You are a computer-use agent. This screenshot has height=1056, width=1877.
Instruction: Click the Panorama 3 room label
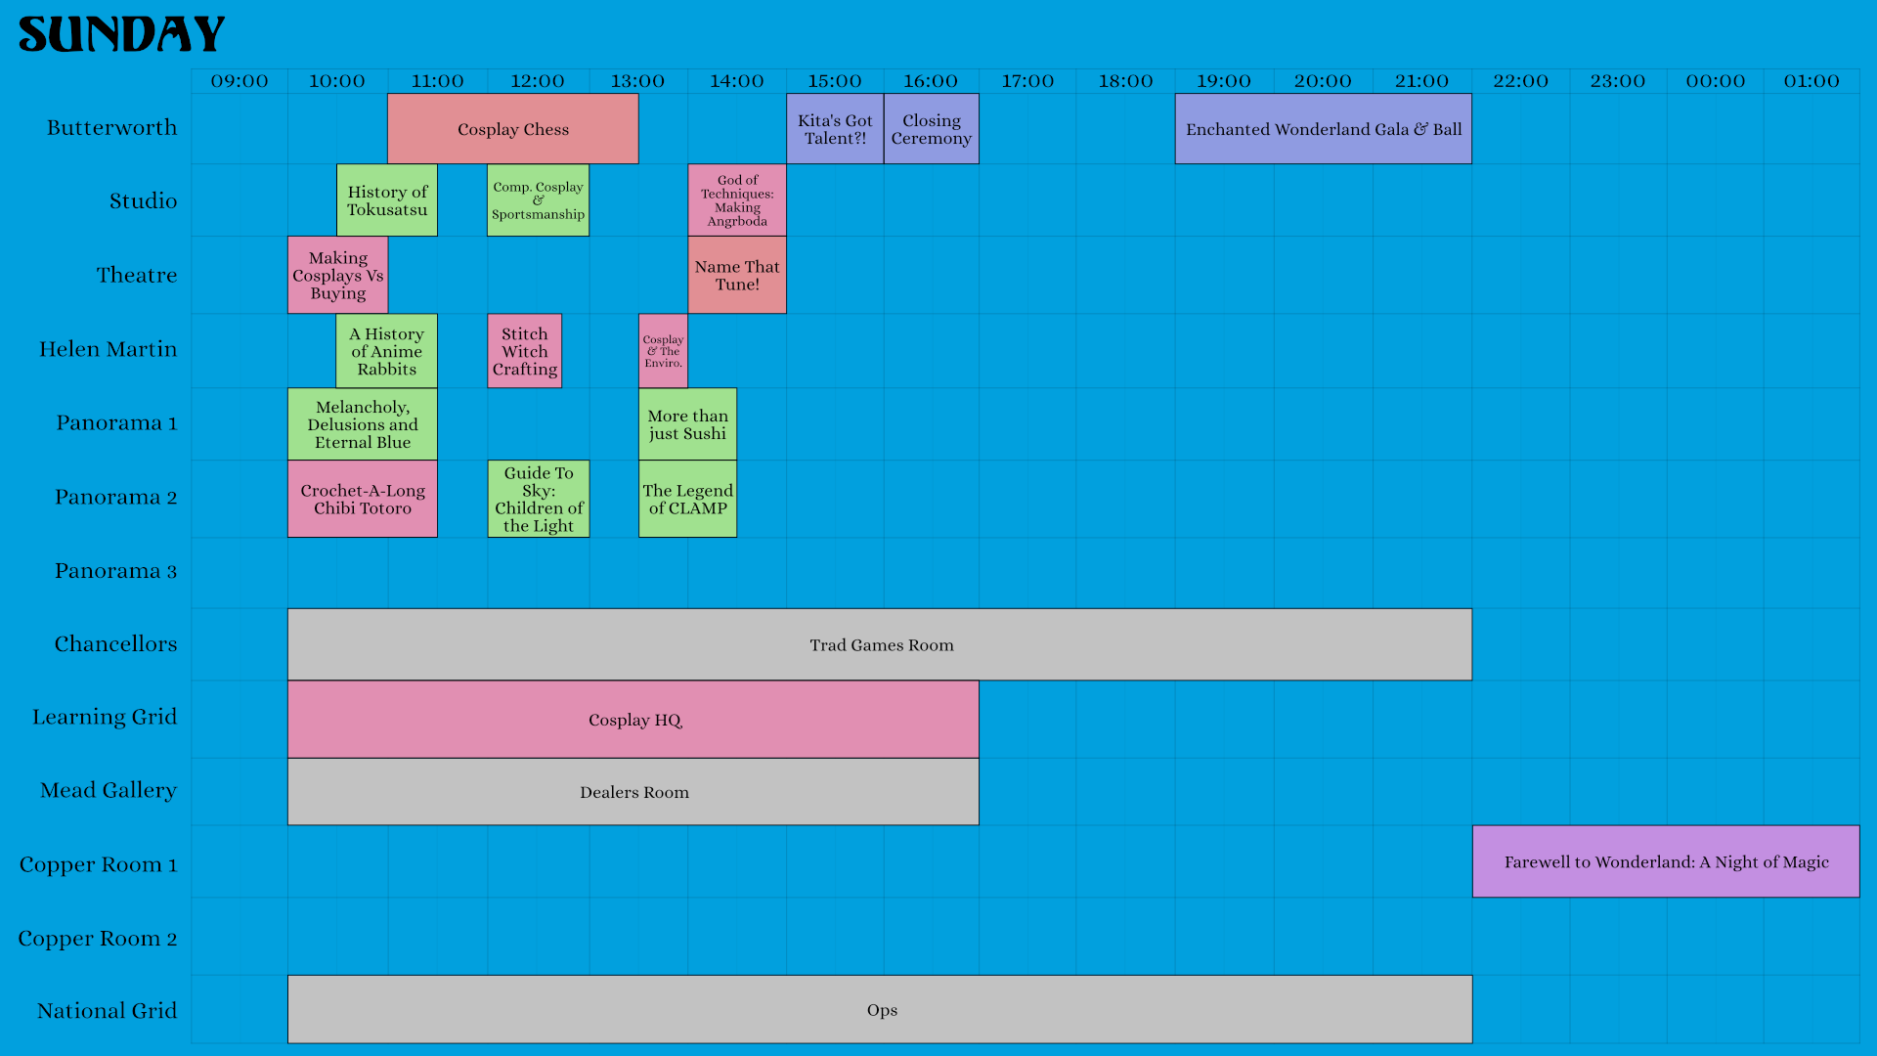116,570
